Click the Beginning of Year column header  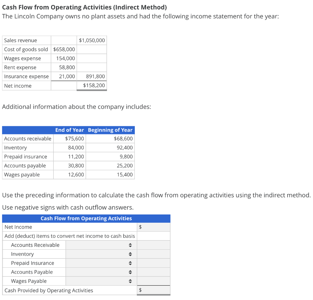(110, 130)
